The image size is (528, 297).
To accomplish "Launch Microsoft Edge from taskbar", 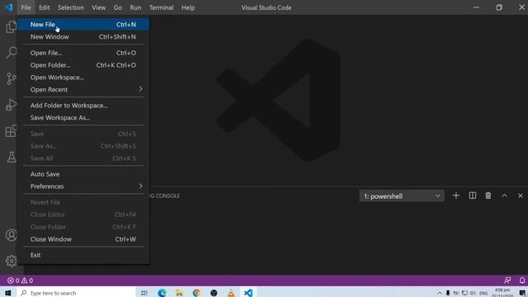I will click(x=162, y=293).
